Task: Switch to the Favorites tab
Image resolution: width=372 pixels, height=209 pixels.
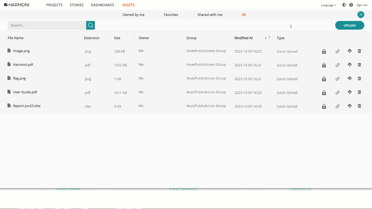Action: [171, 15]
